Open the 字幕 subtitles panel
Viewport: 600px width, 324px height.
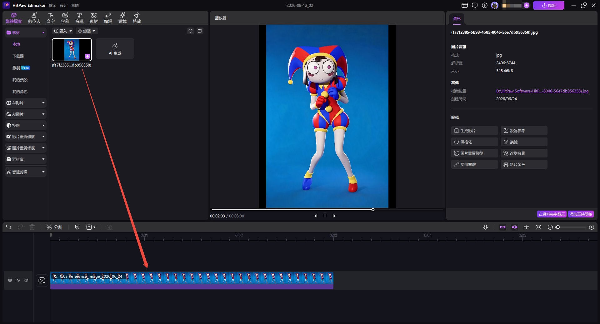(x=65, y=18)
